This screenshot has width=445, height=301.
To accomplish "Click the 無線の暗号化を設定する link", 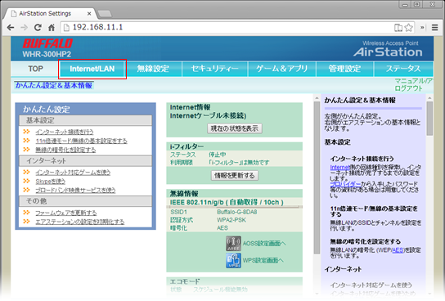I will (x=65, y=150).
